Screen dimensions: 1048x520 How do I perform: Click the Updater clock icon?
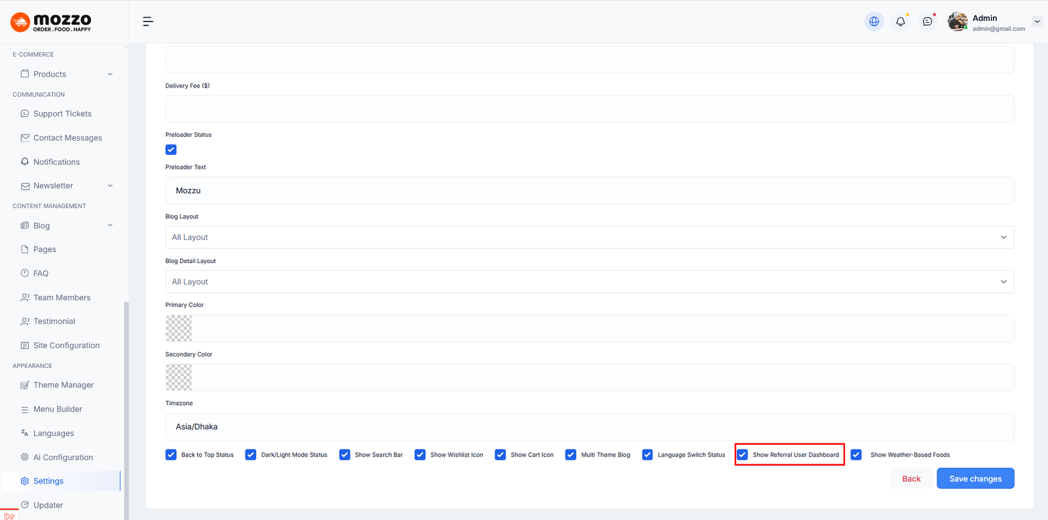25,505
